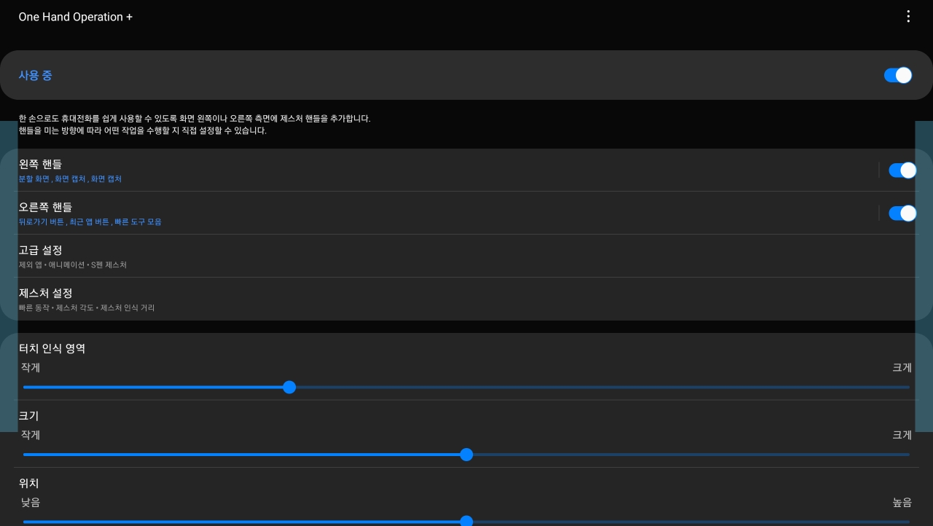The width and height of the screenshot is (933, 526).
Task: Click the 위치 slider thumb
Action: (x=466, y=521)
